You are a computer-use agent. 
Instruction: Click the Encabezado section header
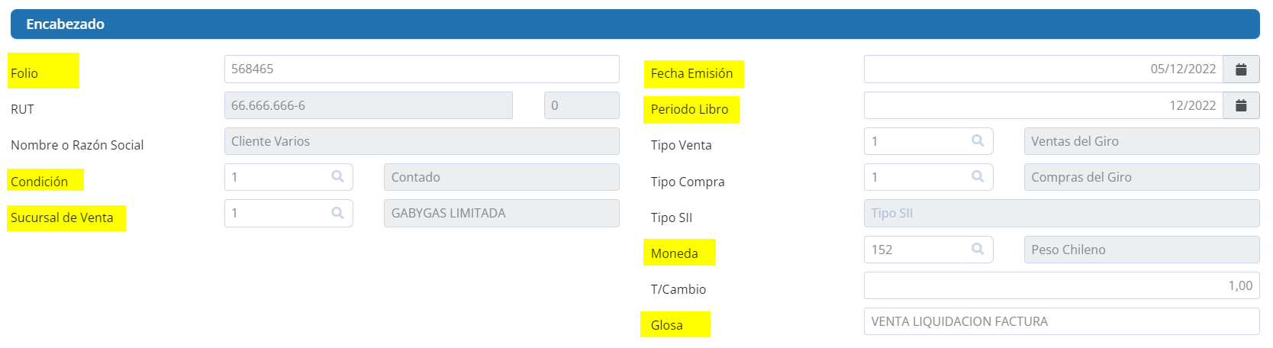click(x=634, y=24)
